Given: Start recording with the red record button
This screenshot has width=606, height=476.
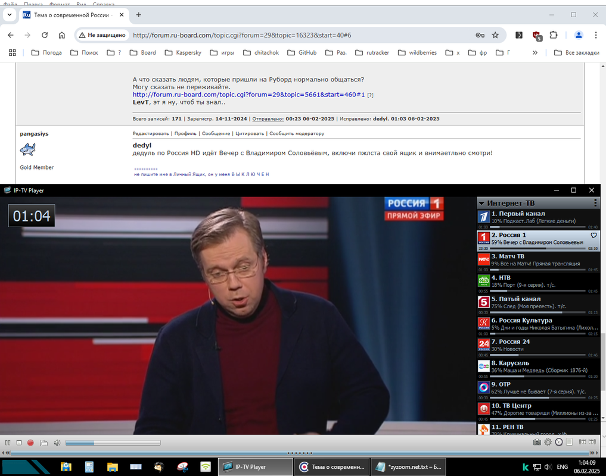Looking at the screenshot, I should [x=30, y=443].
